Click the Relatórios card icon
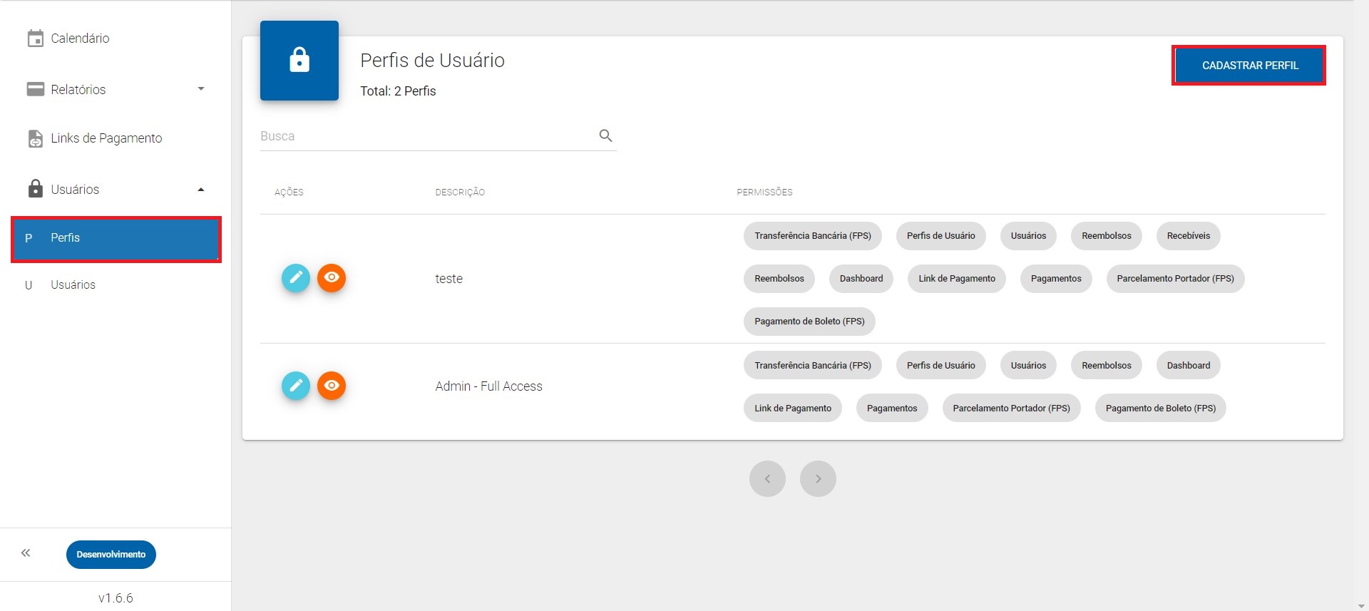 [x=35, y=89]
